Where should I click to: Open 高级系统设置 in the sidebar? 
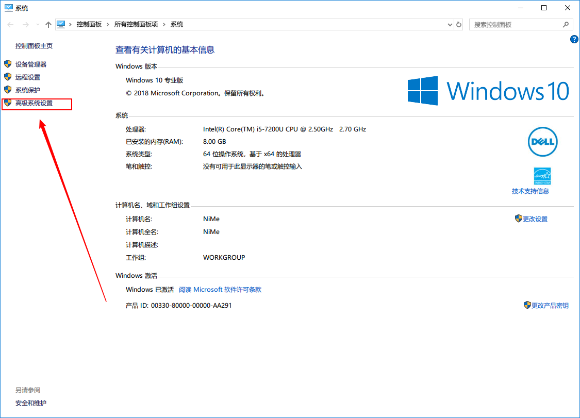(x=34, y=103)
